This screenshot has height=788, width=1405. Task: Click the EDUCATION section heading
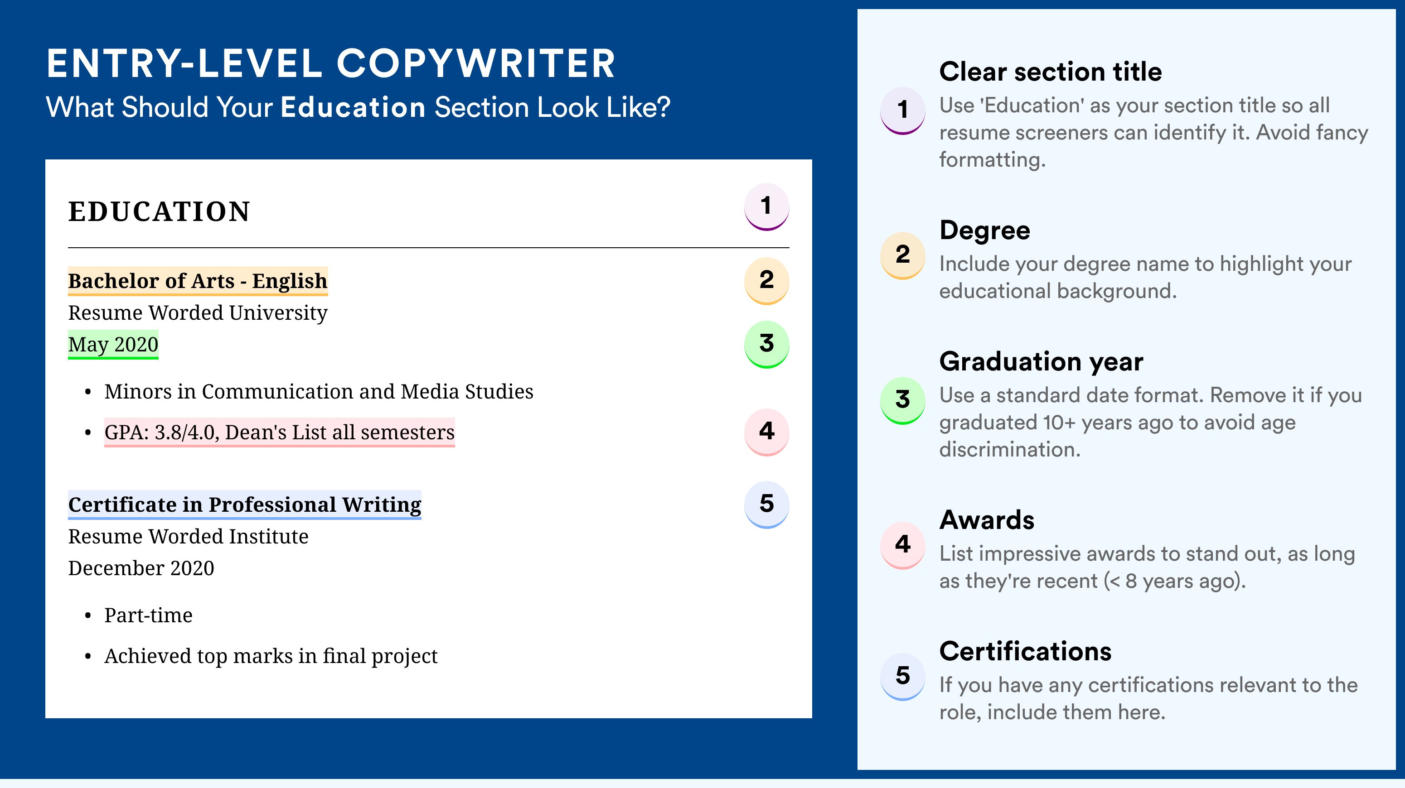[x=159, y=211]
